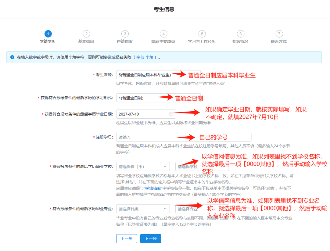
Task: Click the 最后学历毕业日期 label
Action: click(77, 114)
